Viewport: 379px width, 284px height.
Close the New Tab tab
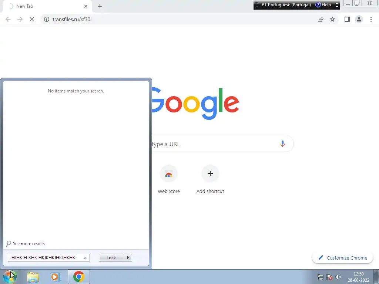point(86,6)
